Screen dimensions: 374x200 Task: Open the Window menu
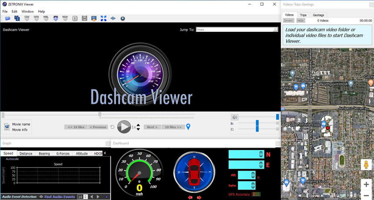[28, 11]
